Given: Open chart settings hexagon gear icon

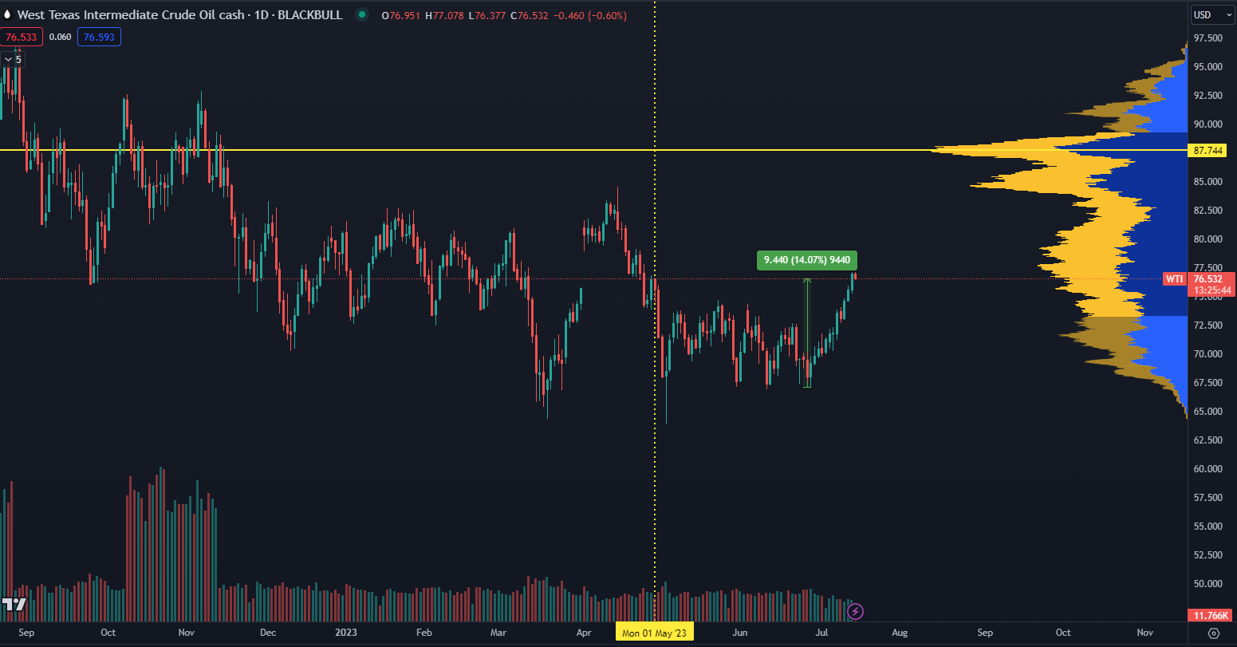Looking at the screenshot, I should pos(1213,633).
